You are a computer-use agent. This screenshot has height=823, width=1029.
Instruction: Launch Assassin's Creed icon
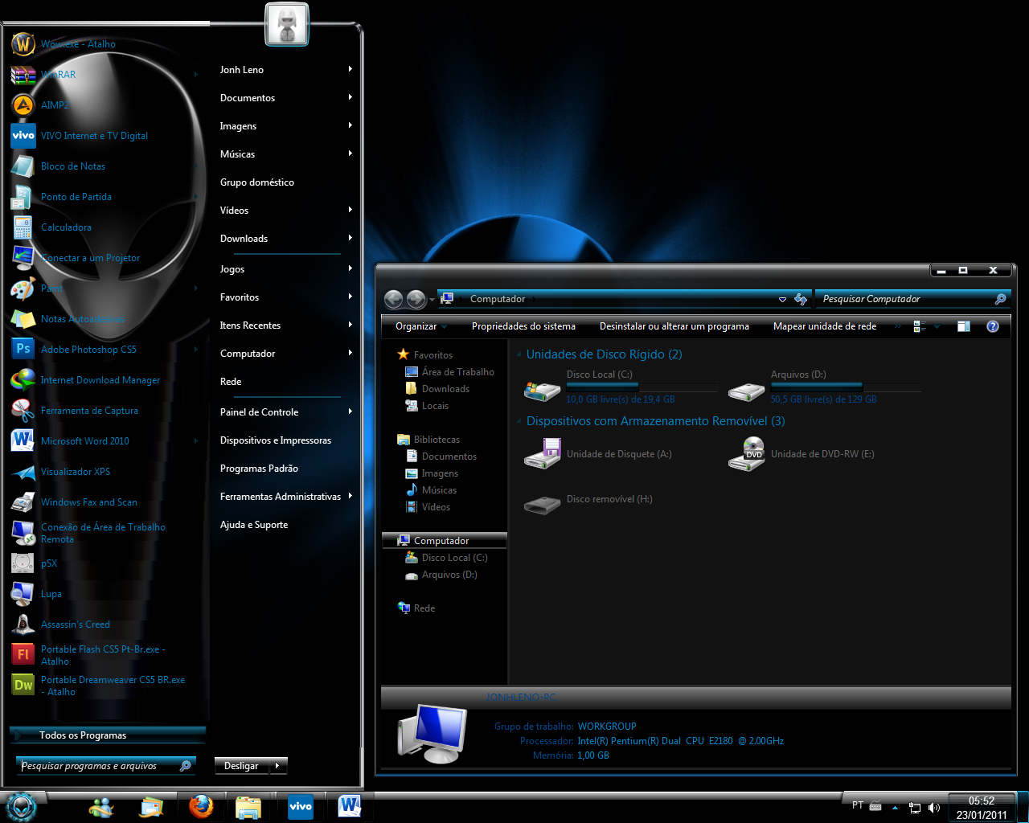tap(23, 624)
